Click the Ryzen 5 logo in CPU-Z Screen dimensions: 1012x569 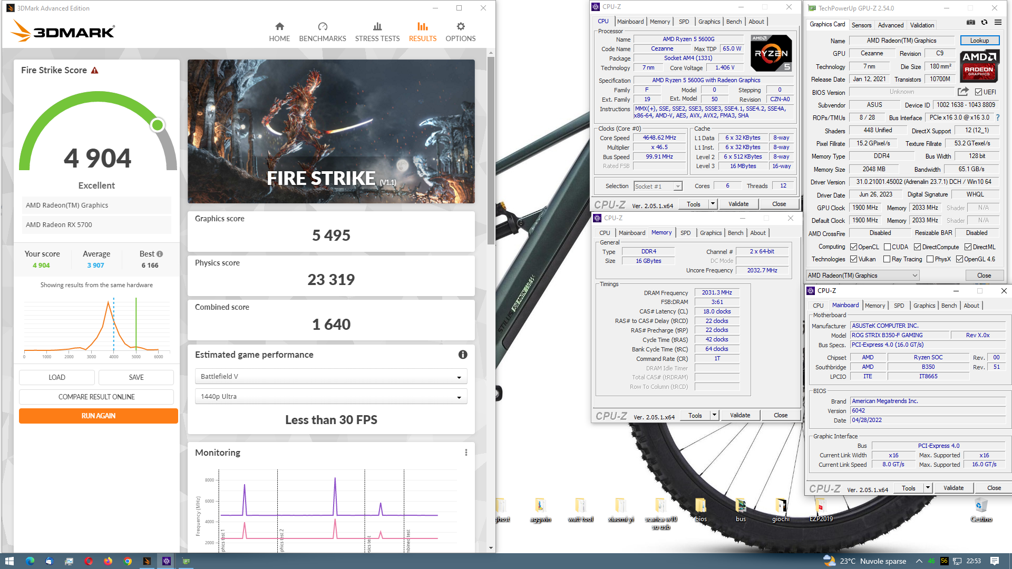point(771,53)
